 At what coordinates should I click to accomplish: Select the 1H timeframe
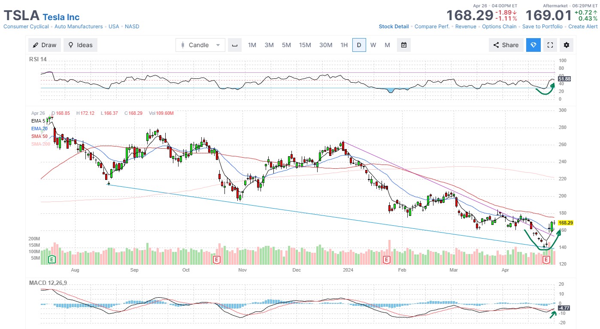(x=344, y=45)
